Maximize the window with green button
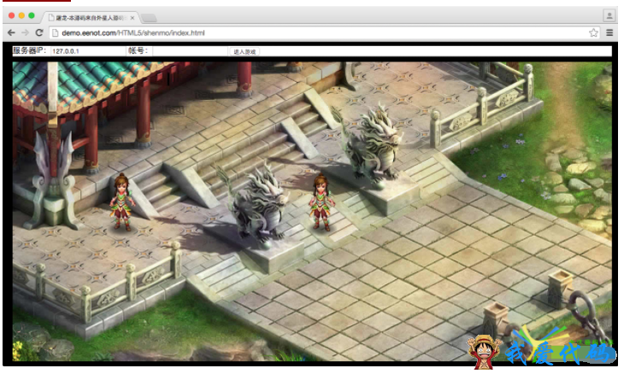This screenshot has height=374, width=624. point(32,15)
